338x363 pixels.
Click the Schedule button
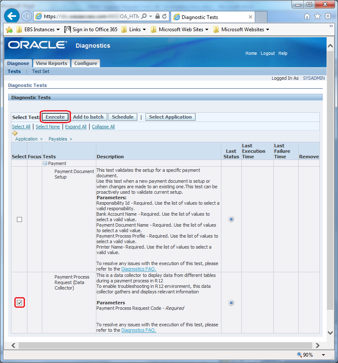(x=123, y=117)
